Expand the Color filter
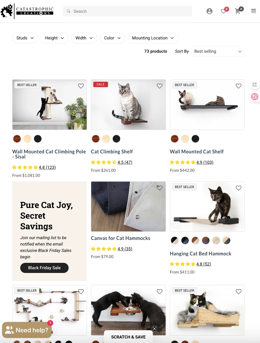This screenshot has height=343, width=260. pyautogui.click(x=112, y=38)
